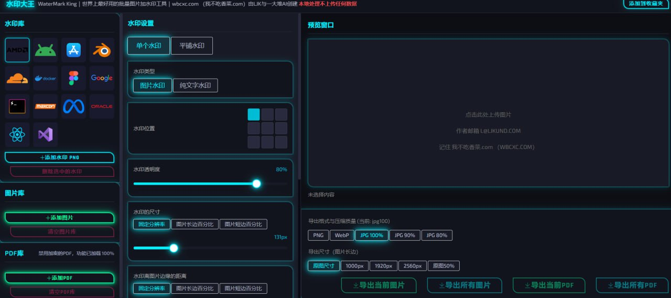Set watermark position to middle-right cell

[x=281, y=129]
